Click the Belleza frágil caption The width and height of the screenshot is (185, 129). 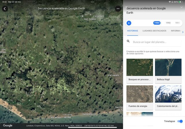click(x=163, y=80)
